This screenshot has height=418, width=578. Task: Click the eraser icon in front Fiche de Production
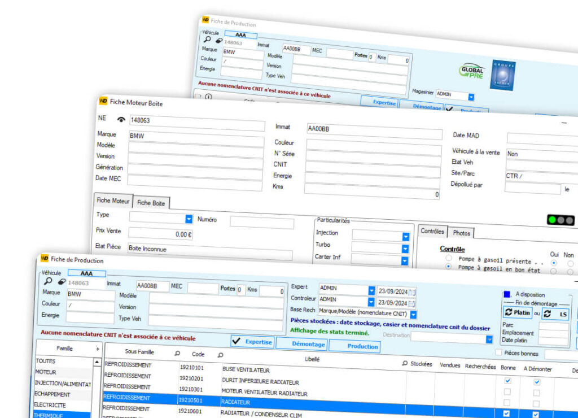coord(62,282)
